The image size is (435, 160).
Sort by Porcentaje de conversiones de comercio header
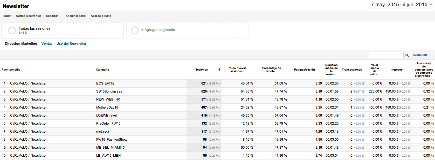click(x=424, y=70)
